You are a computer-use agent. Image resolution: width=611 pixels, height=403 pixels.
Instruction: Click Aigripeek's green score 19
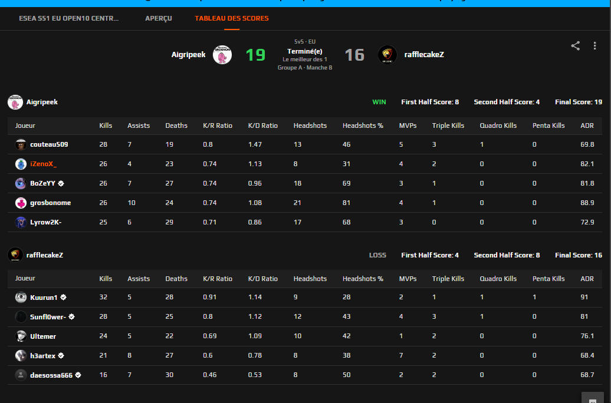255,55
